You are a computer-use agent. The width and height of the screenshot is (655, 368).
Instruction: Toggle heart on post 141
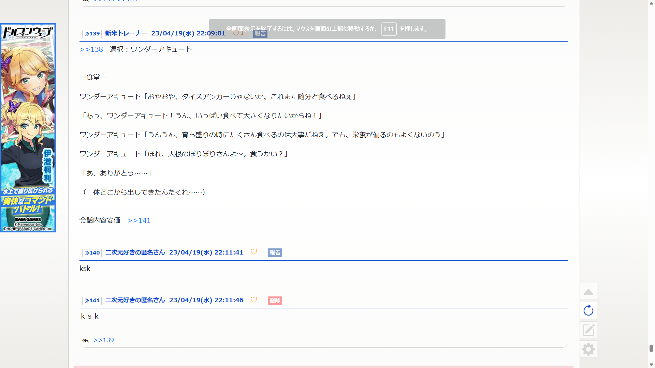point(254,300)
